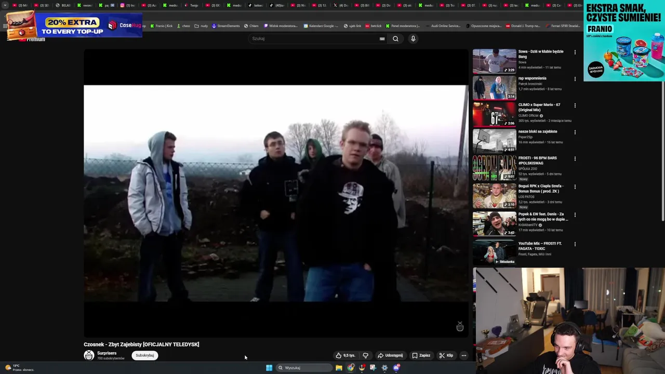Switch to the kekwo browser tab
Screen dimensions: 665x374
point(256,5)
